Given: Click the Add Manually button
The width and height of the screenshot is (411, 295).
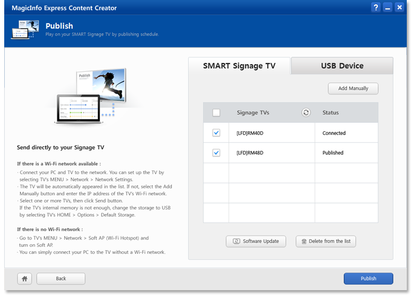Looking at the screenshot, I should click(x=353, y=88).
